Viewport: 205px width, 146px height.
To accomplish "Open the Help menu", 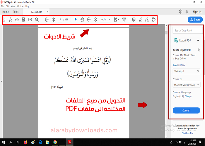I will pos(27,6).
